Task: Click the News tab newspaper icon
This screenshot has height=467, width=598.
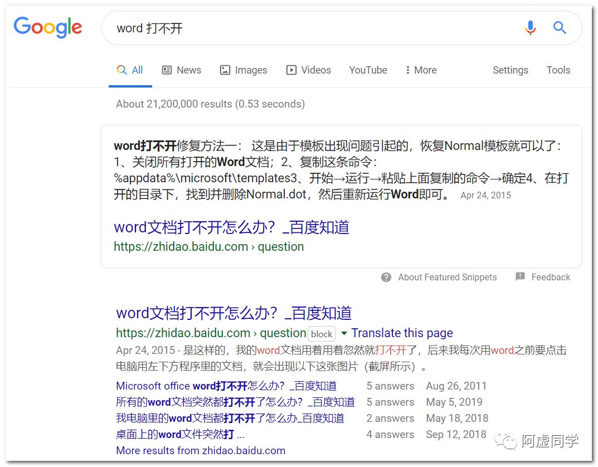Action: pyautogui.click(x=167, y=70)
